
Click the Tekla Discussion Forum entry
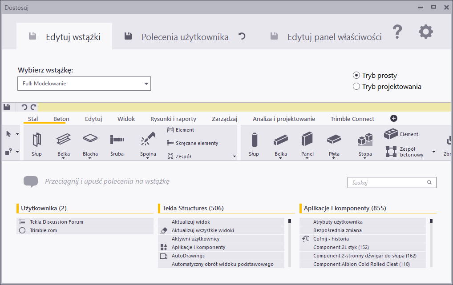57,222
